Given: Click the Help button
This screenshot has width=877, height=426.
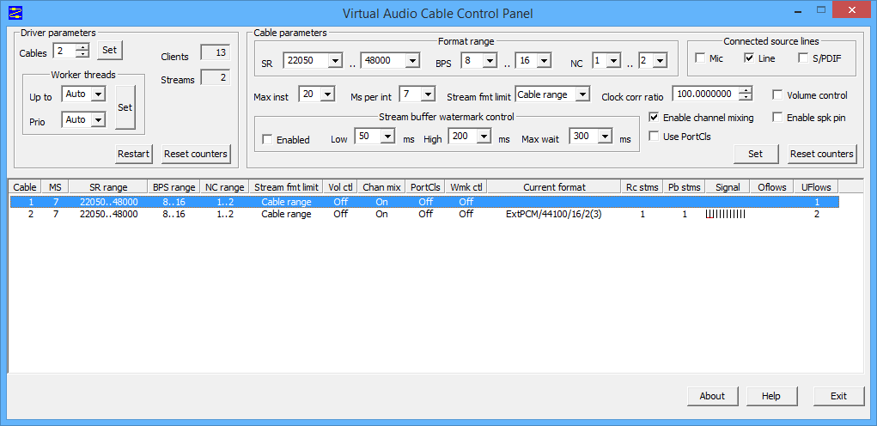Looking at the screenshot, I should click(770, 396).
